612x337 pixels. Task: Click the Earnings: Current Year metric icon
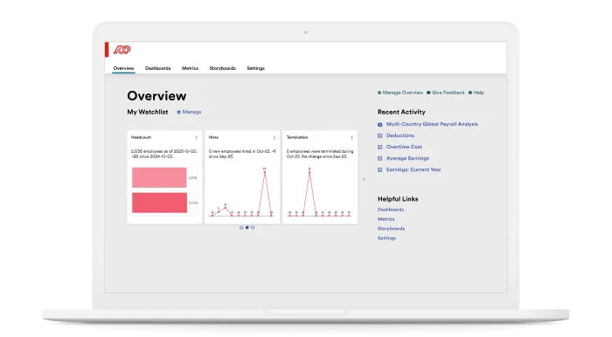pos(379,170)
